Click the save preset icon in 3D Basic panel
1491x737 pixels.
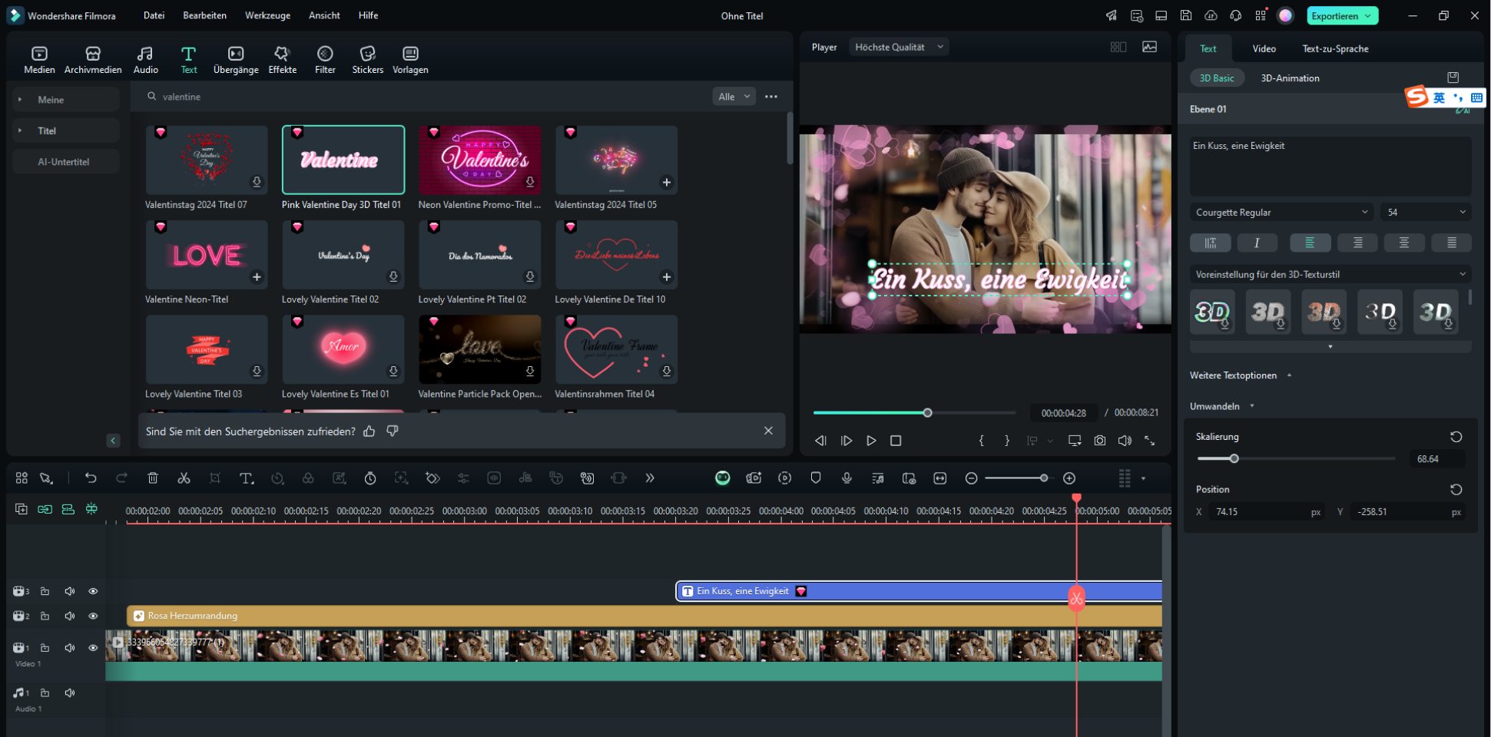pos(1453,78)
